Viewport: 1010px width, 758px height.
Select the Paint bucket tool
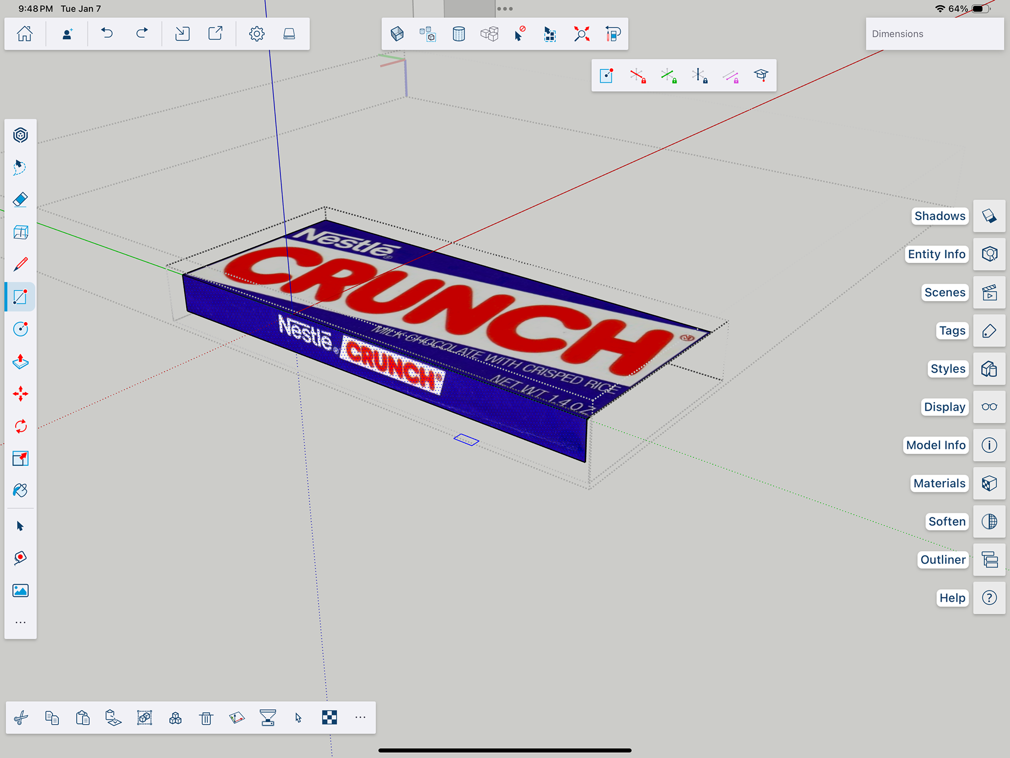click(x=20, y=491)
